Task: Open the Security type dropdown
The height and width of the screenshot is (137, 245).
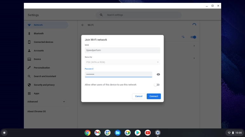Action: click(x=122, y=62)
